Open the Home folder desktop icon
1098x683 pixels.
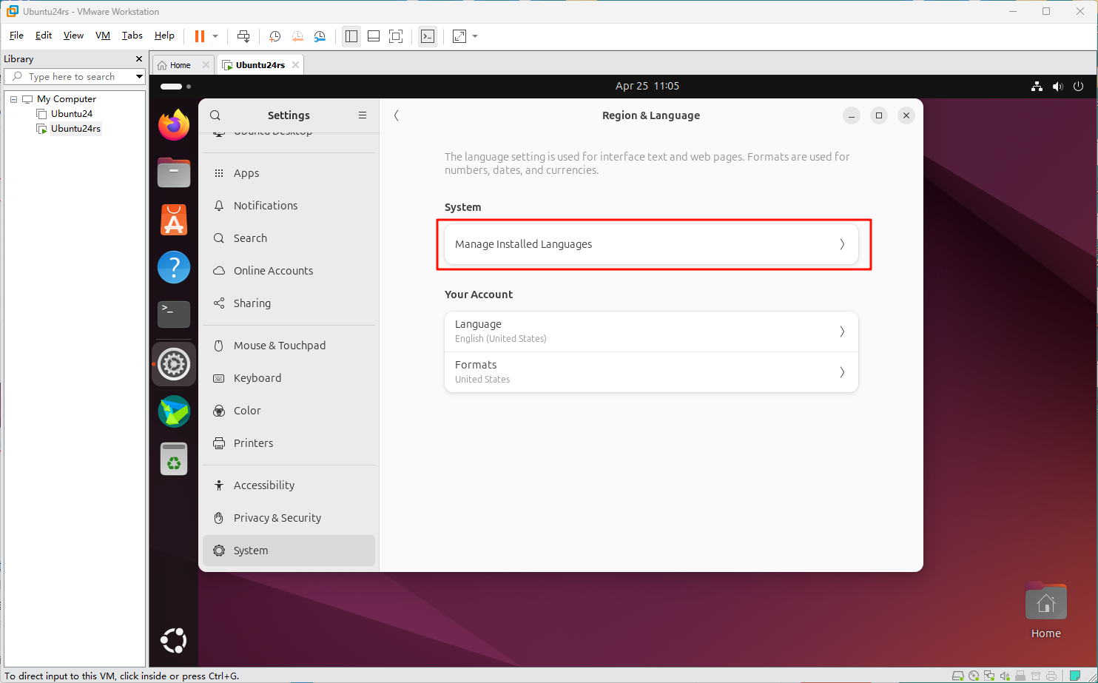coord(1046,610)
